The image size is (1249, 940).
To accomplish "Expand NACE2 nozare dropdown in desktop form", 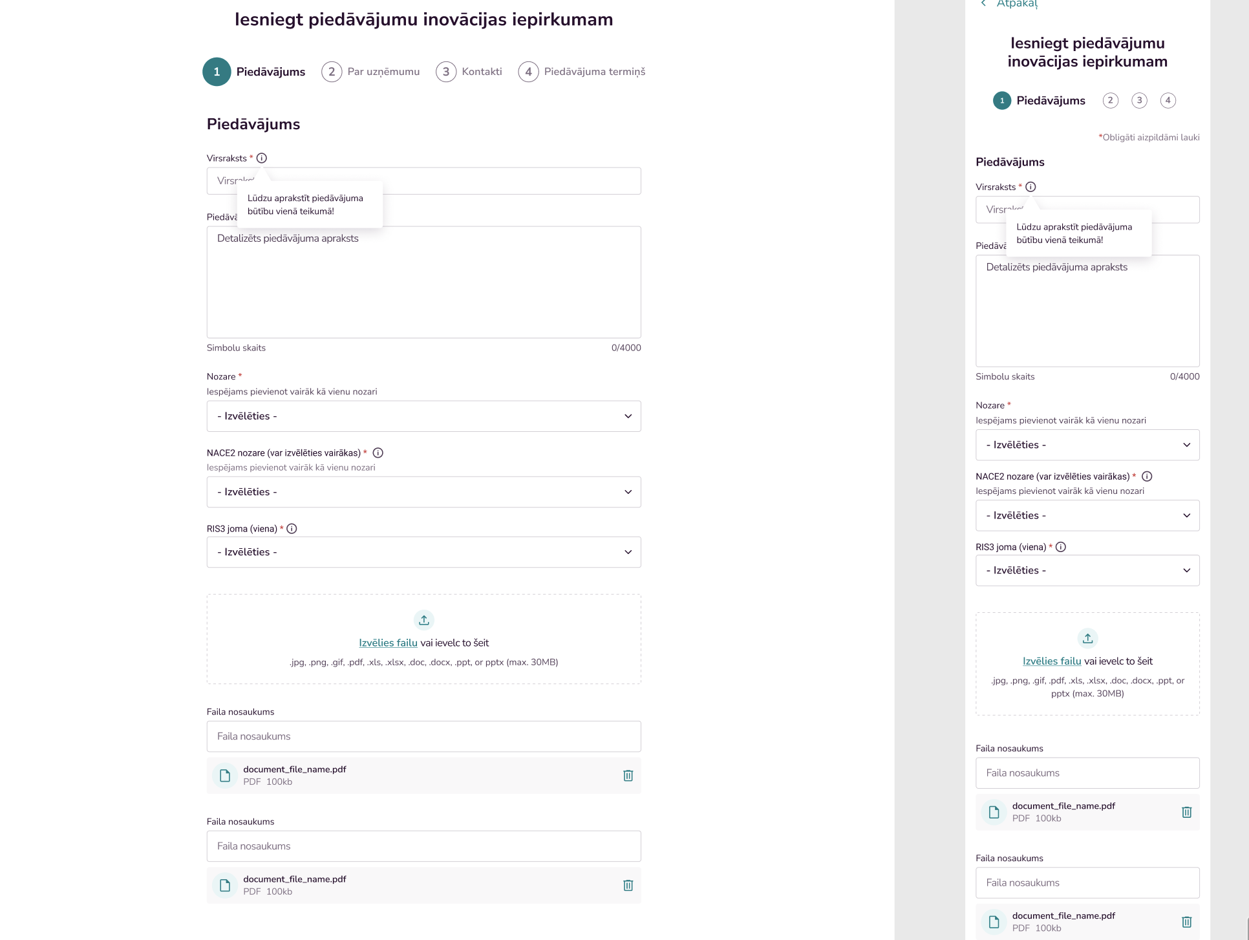I will [423, 492].
